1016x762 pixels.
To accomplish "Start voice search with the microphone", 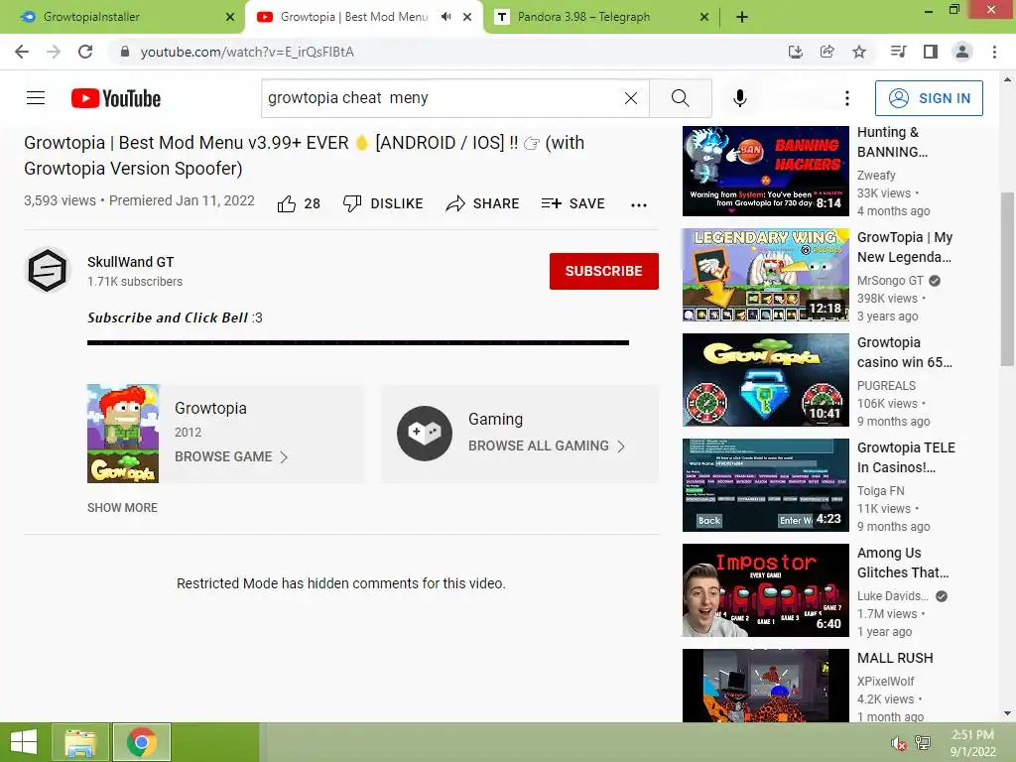I will (740, 98).
